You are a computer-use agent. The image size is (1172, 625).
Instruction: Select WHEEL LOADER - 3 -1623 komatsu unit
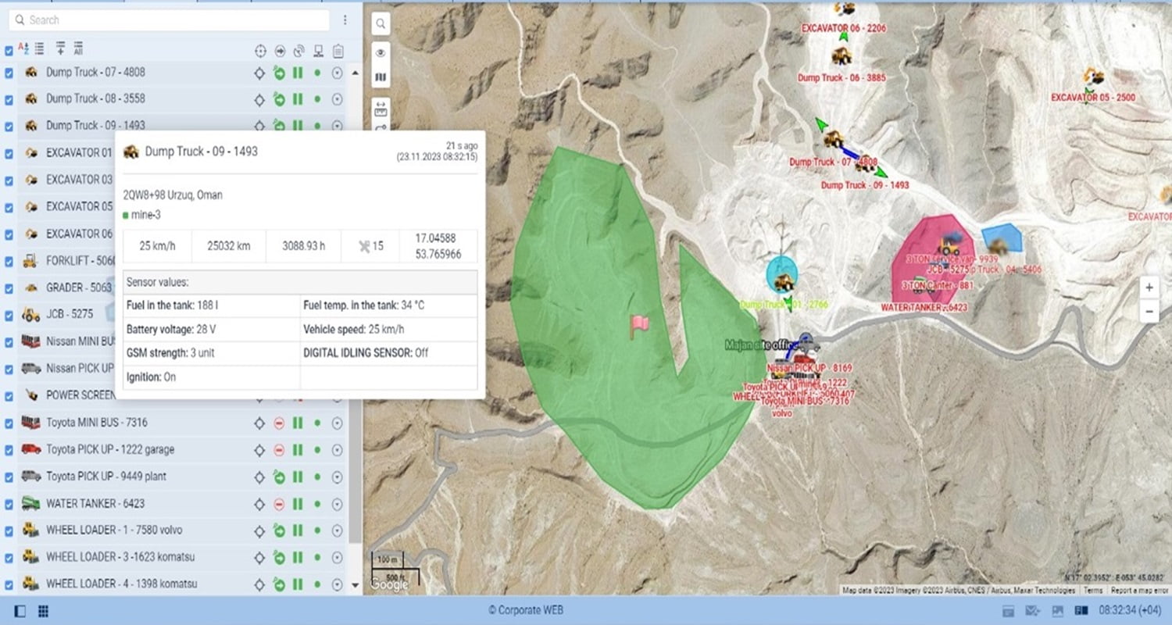tap(120, 557)
